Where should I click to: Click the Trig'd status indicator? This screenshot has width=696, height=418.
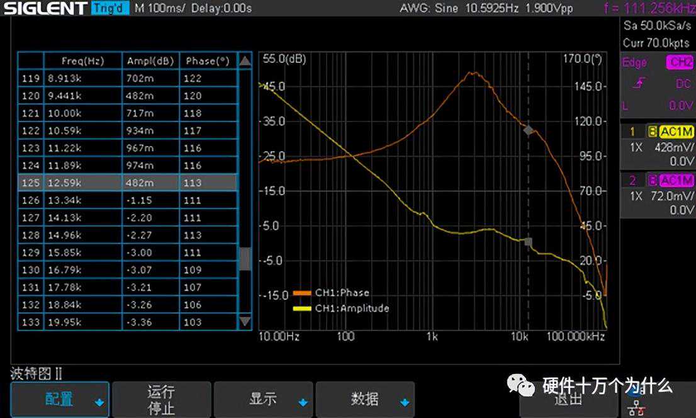tap(110, 8)
